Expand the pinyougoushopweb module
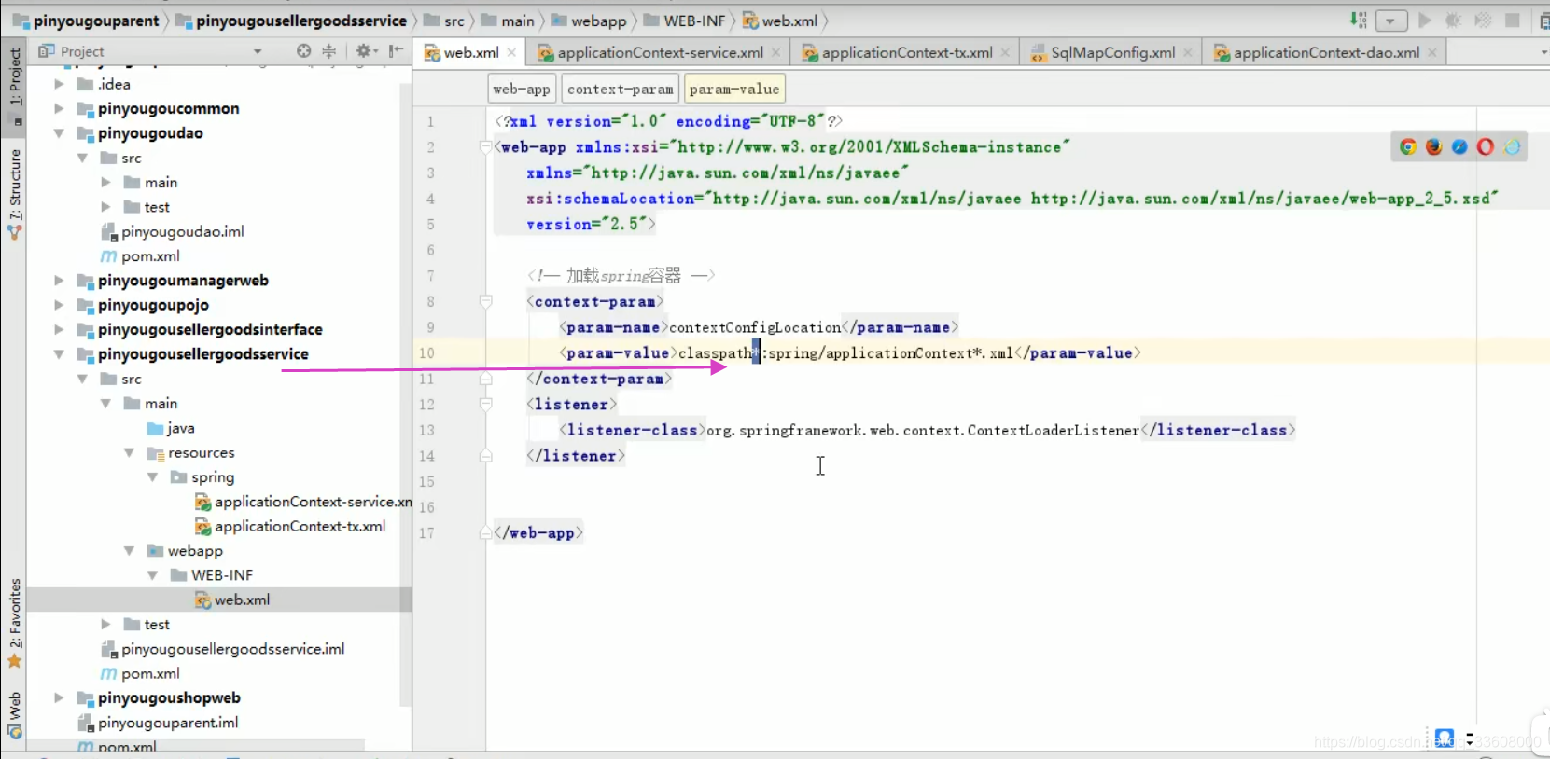1550x759 pixels. click(x=59, y=697)
